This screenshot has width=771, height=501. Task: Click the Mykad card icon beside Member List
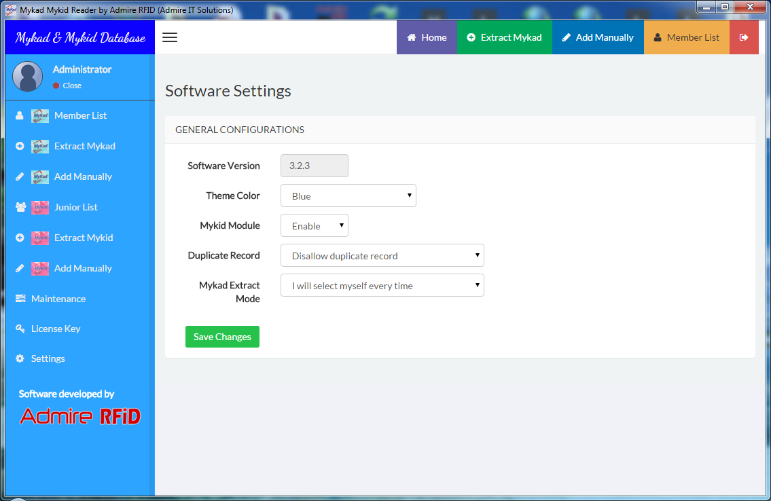[40, 115]
